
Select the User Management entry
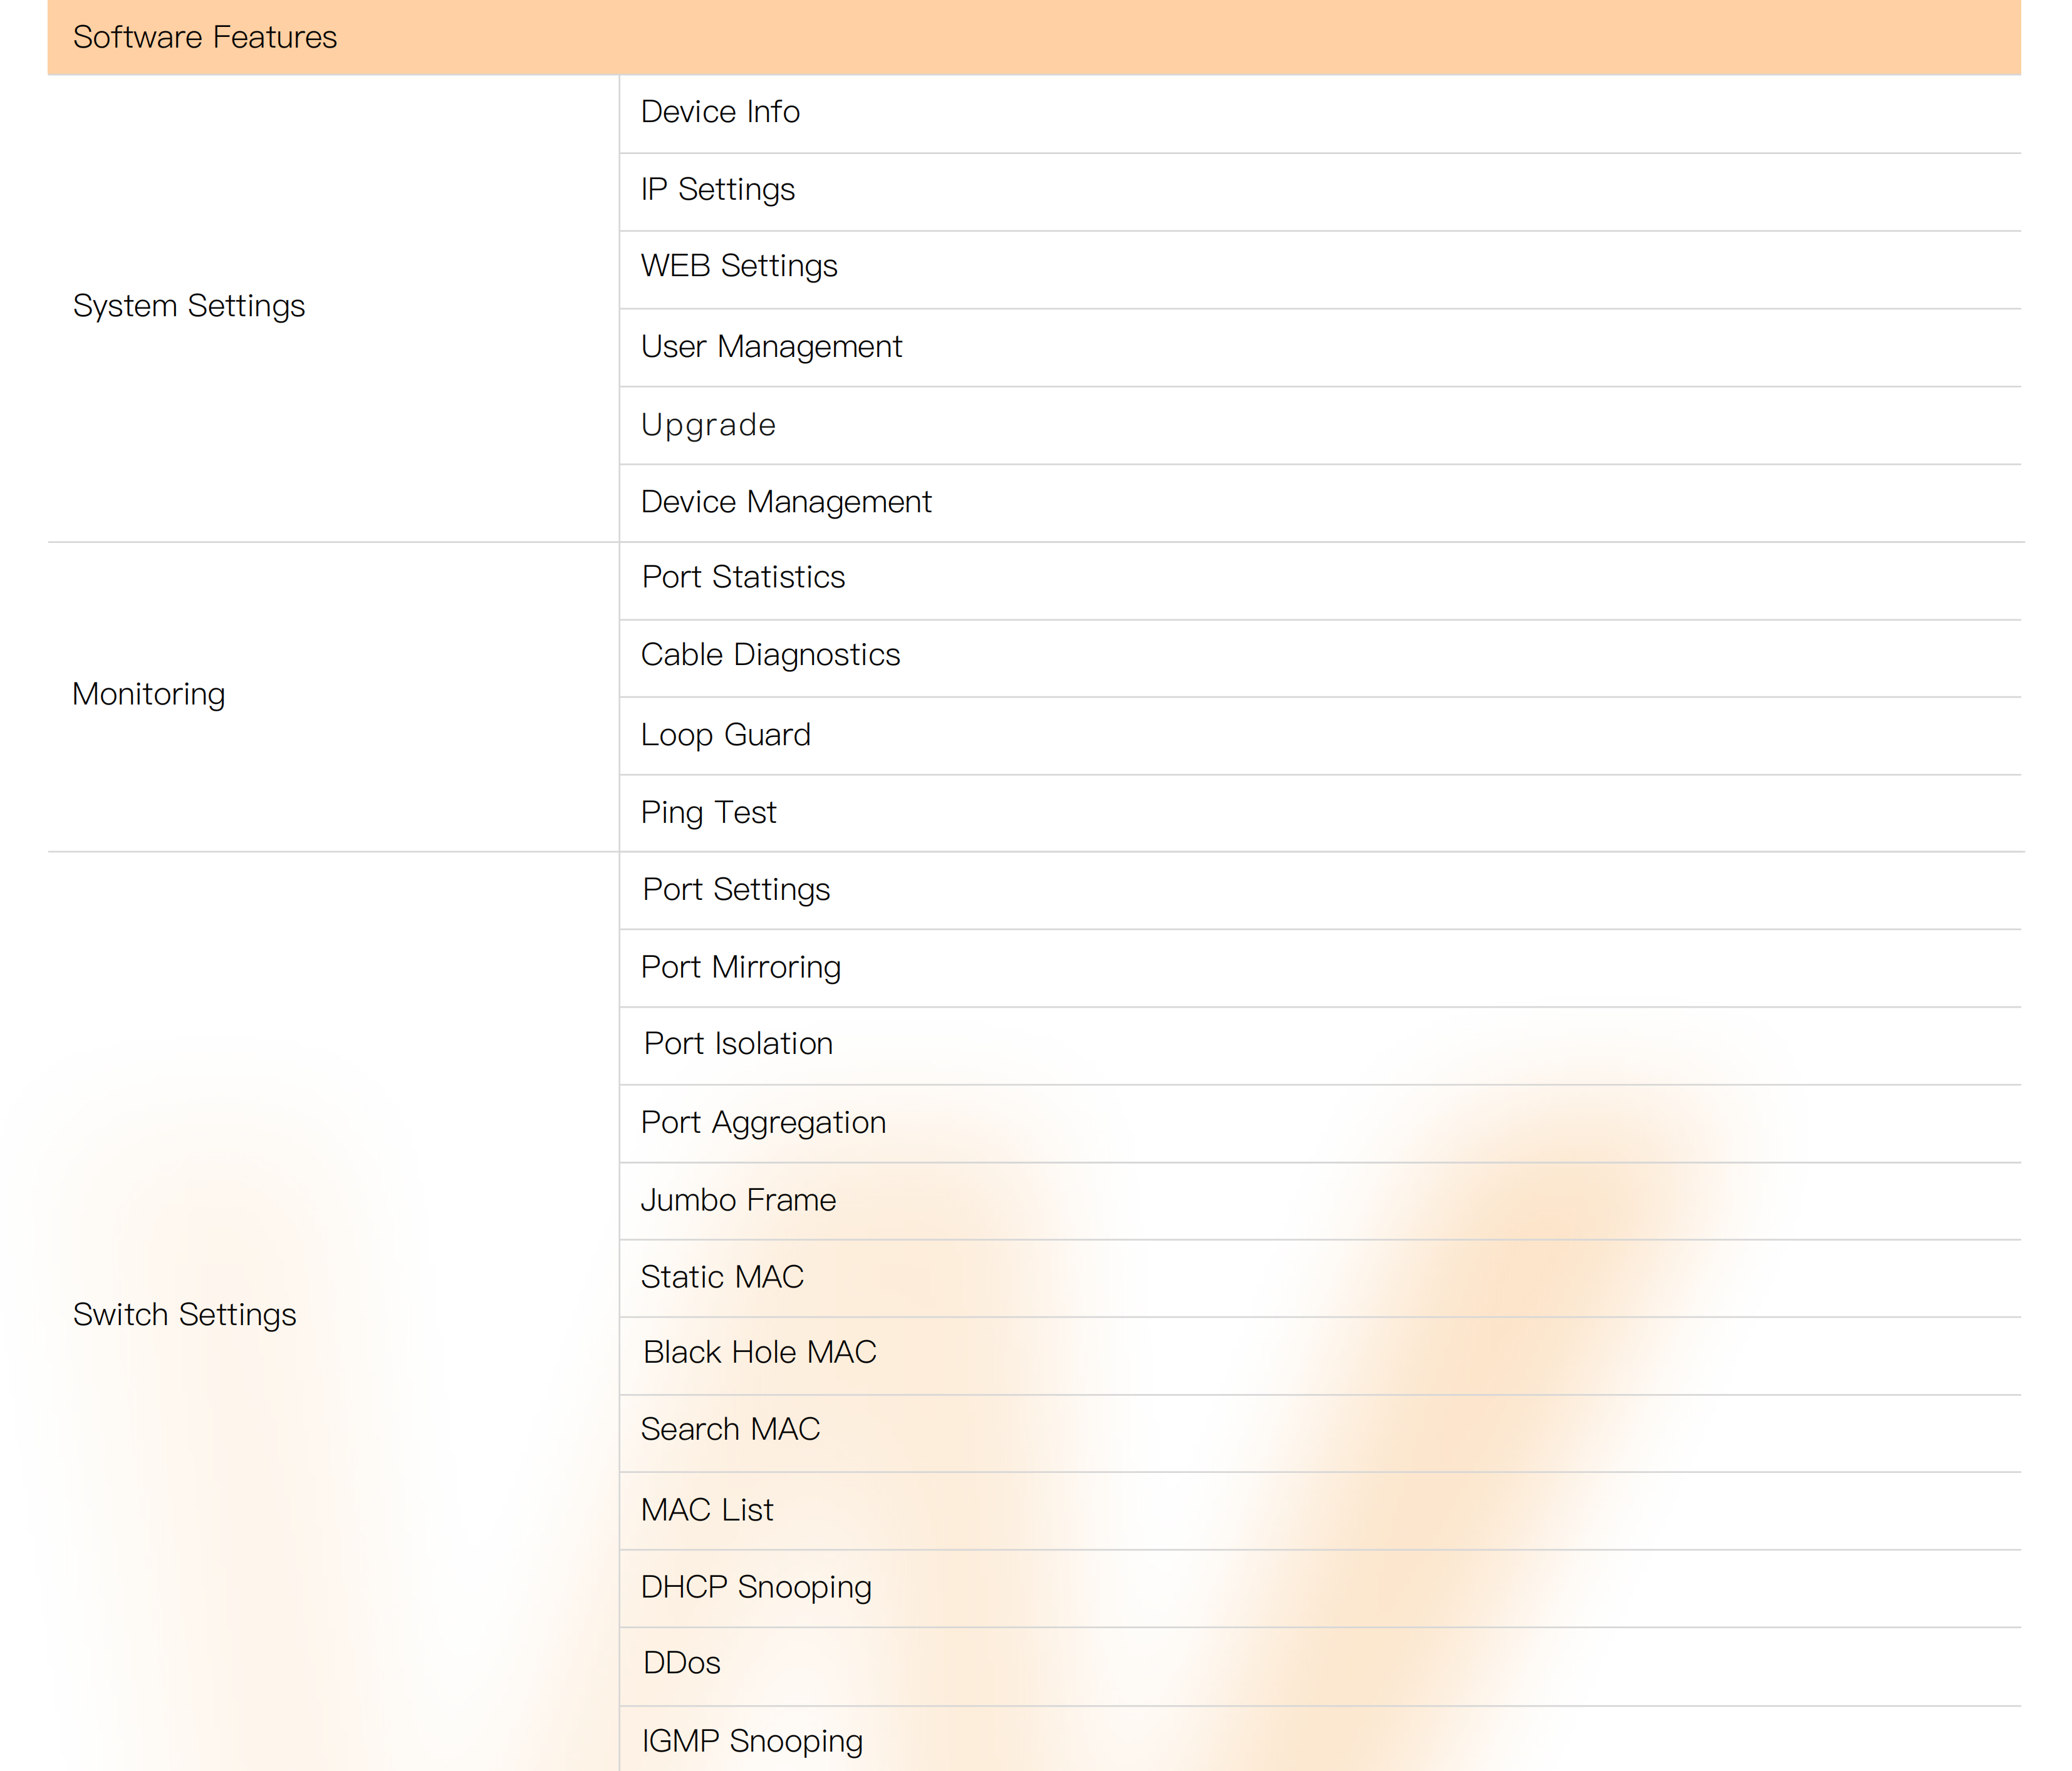(x=771, y=347)
